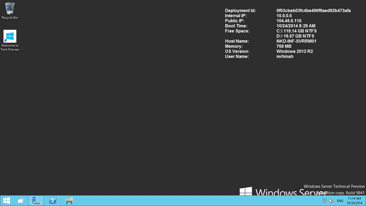
Task: Click the Internal IP 10.0.0.5 text
Action: (284, 16)
